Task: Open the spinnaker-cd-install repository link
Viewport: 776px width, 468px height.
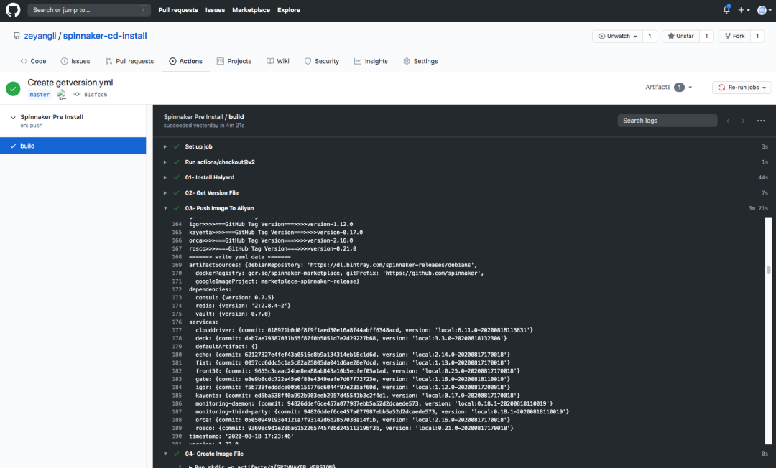Action: pyautogui.click(x=105, y=36)
